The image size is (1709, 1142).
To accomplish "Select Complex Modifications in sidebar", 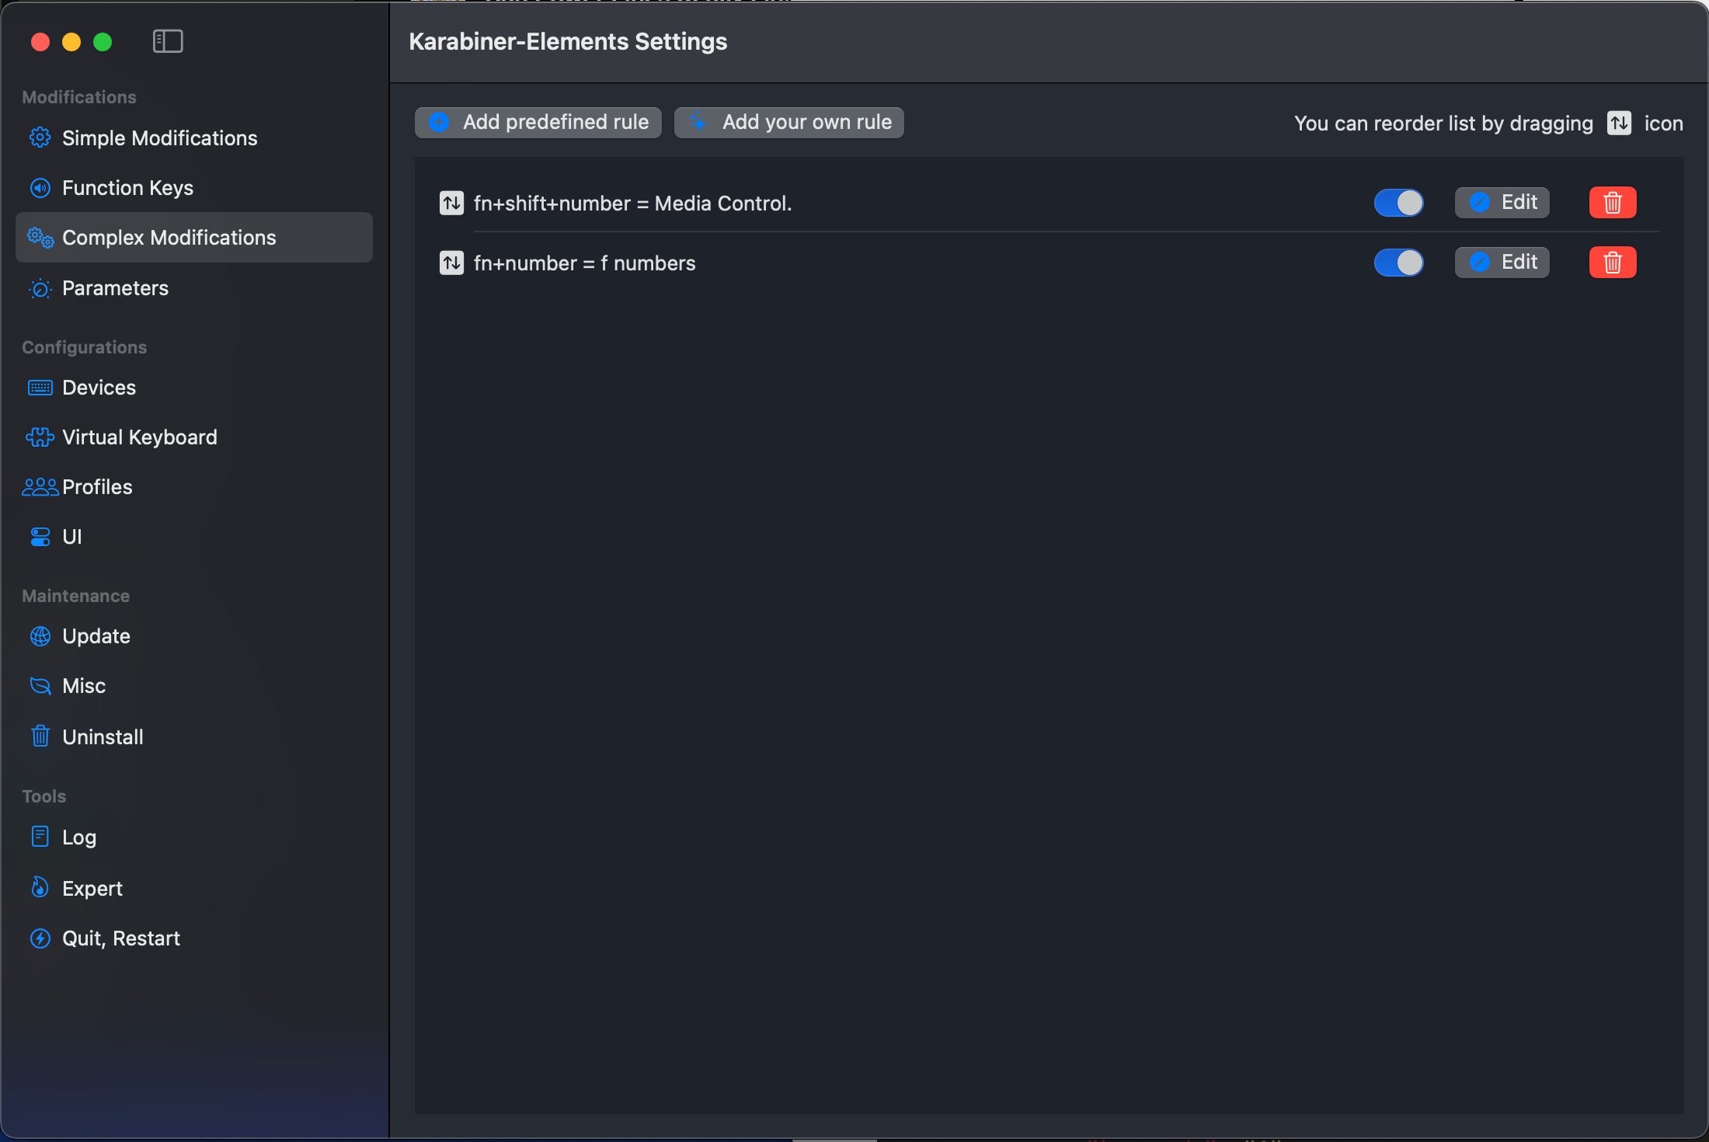I will (194, 238).
